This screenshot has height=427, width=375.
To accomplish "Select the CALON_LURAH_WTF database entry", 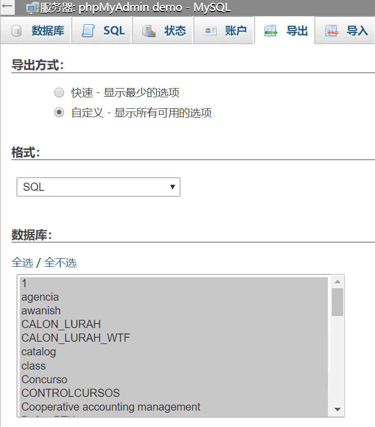I will (x=174, y=338).
